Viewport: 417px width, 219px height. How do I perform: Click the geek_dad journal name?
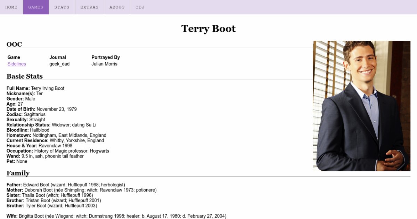(59, 64)
